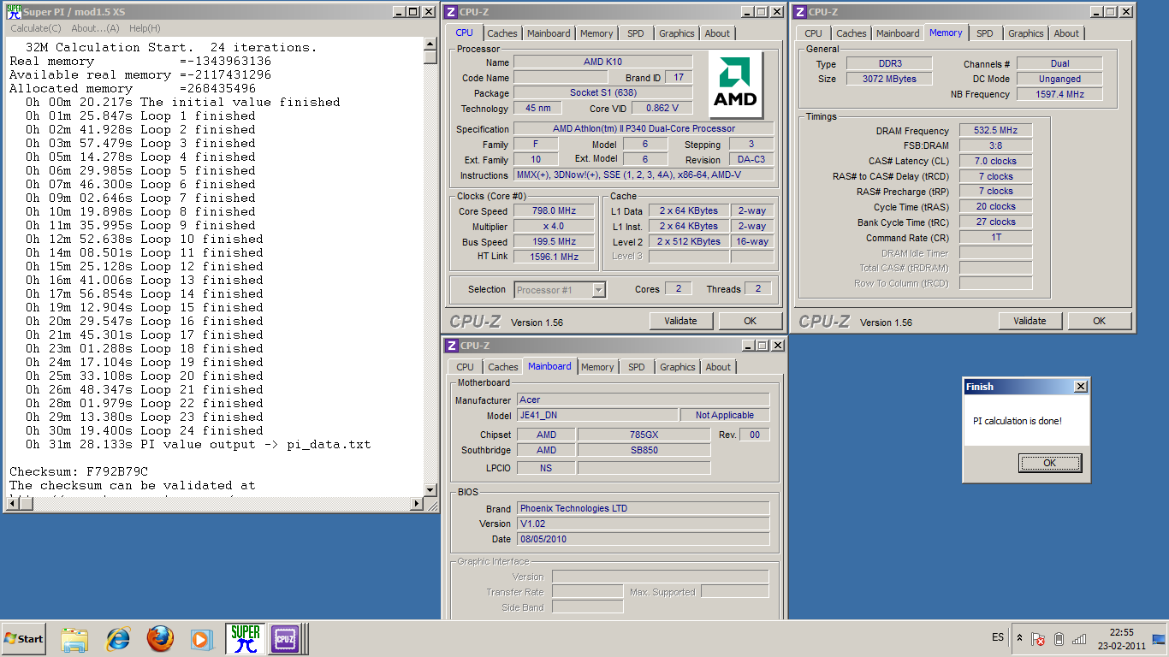Open Caches tab in CPU window
The width and height of the screenshot is (1169, 657).
point(502,33)
